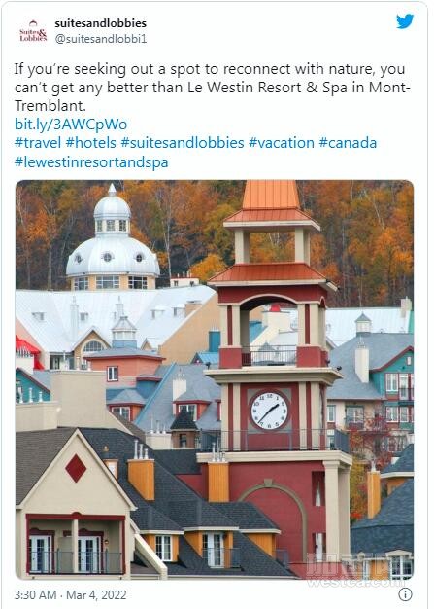Visit the #canada hashtag
This screenshot has height=609, width=434.
(348, 143)
